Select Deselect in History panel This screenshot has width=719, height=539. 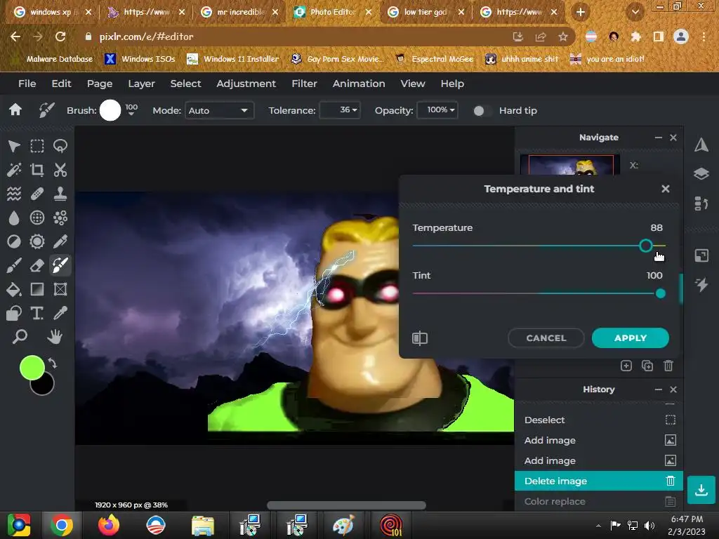[x=598, y=420]
